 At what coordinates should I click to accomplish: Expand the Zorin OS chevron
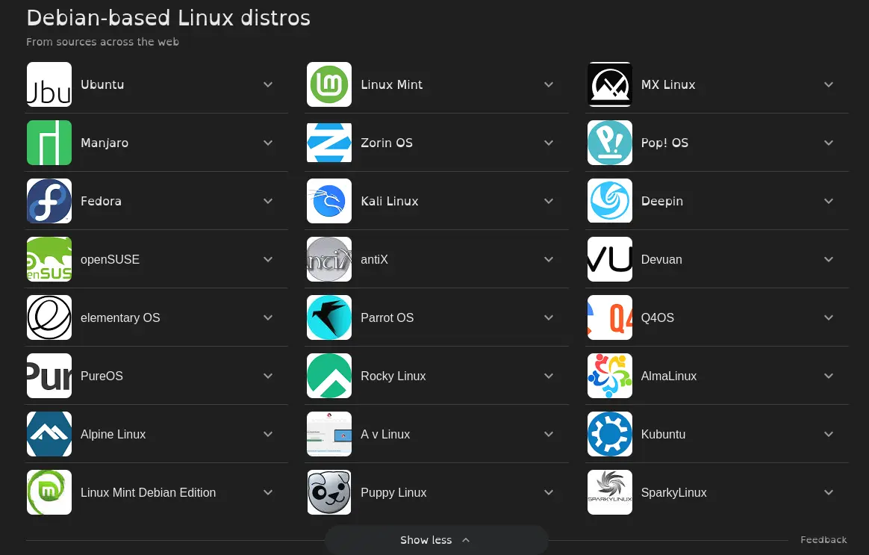tap(549, 143)
